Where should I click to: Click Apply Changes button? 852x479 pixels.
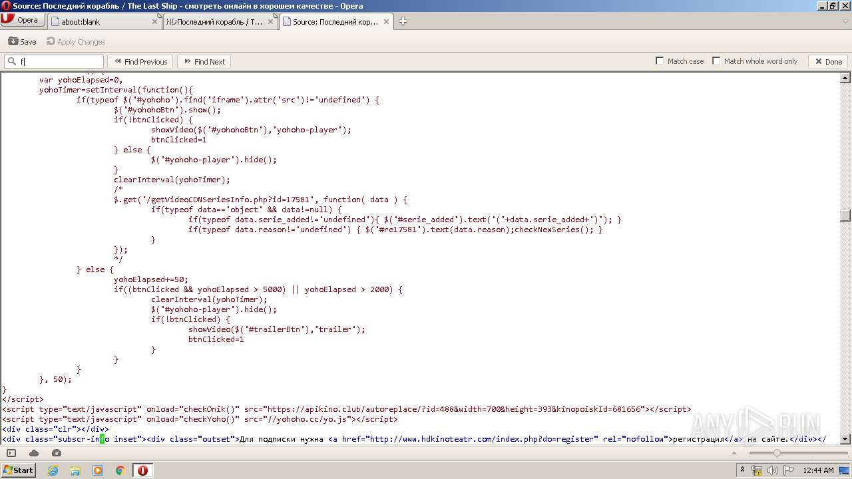click(x=76, y=41)
